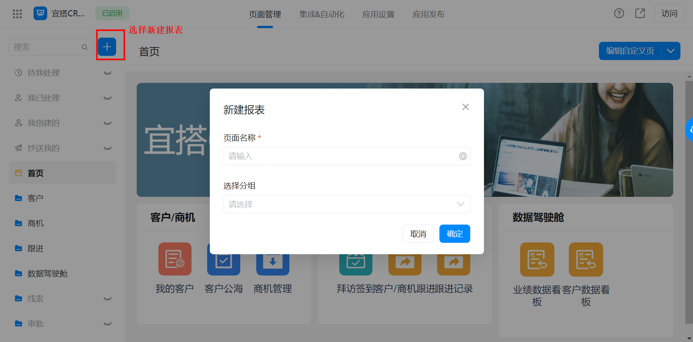693x342 pixels.
Task: Click the 宜搭CRM app logo icon
Action: (x=40, y=13)
